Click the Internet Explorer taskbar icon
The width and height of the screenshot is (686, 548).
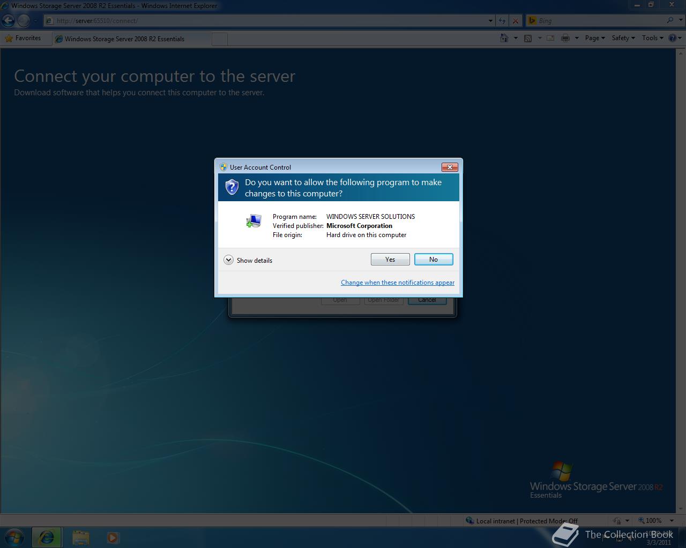[46, 537]
